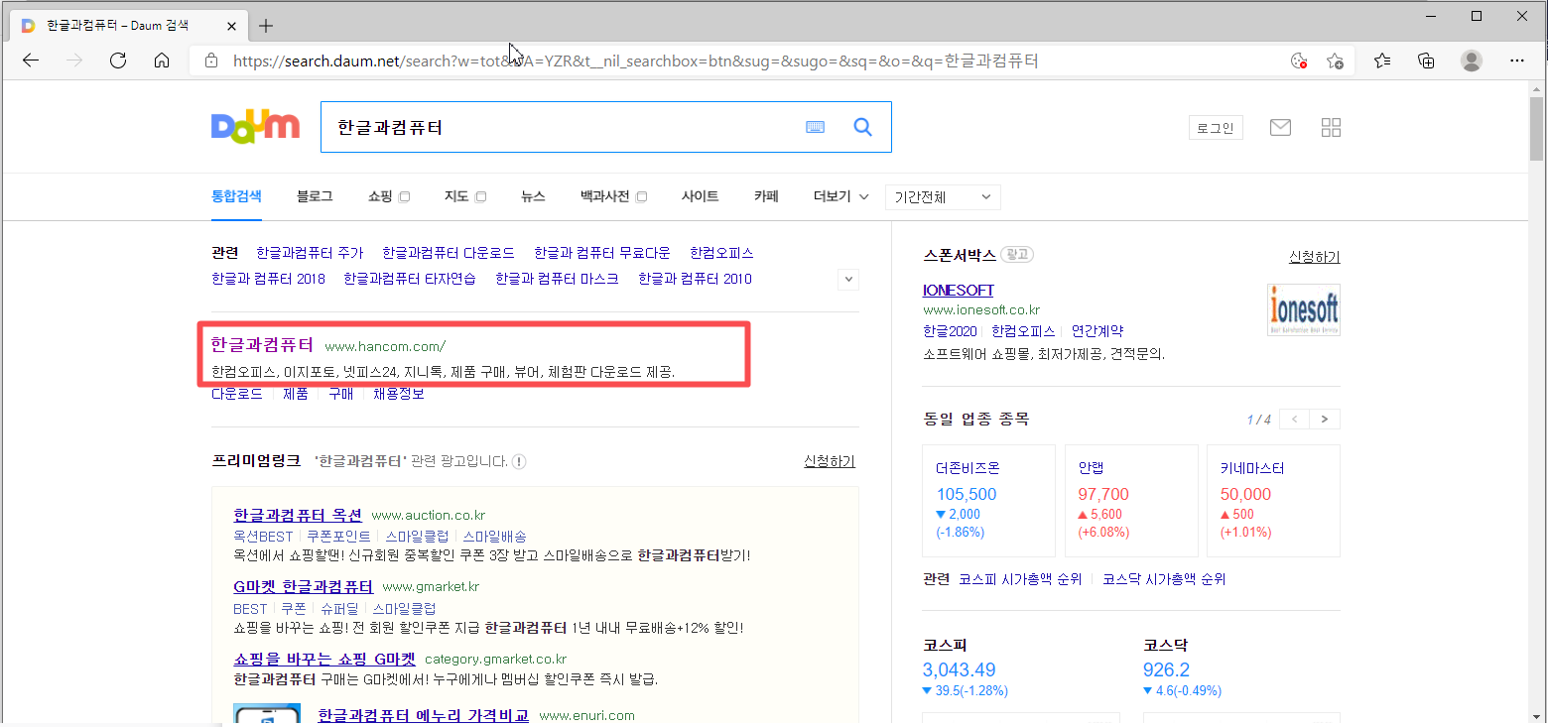Close the 한글과컴퓨터 browser tab

[232, 26]
